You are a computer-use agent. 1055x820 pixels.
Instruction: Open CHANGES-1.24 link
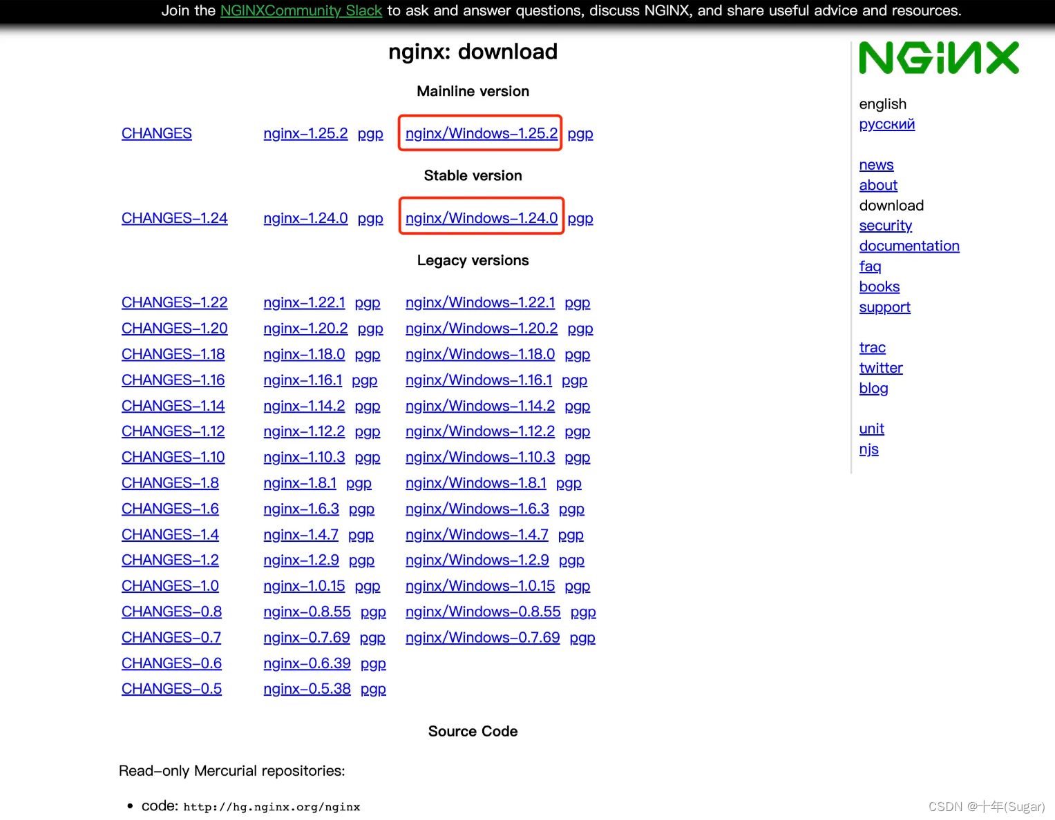[175, 218]
